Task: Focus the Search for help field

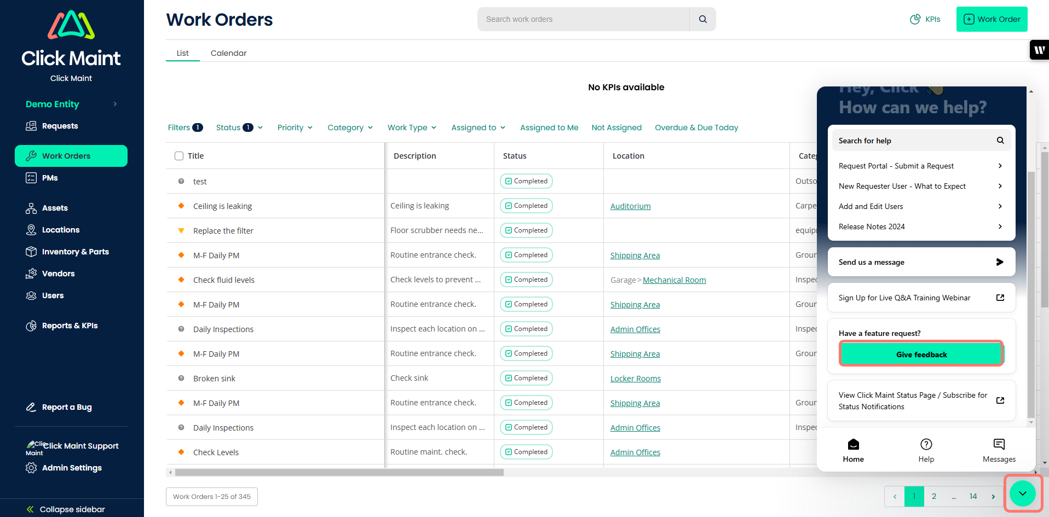Action: coord(921,141)
